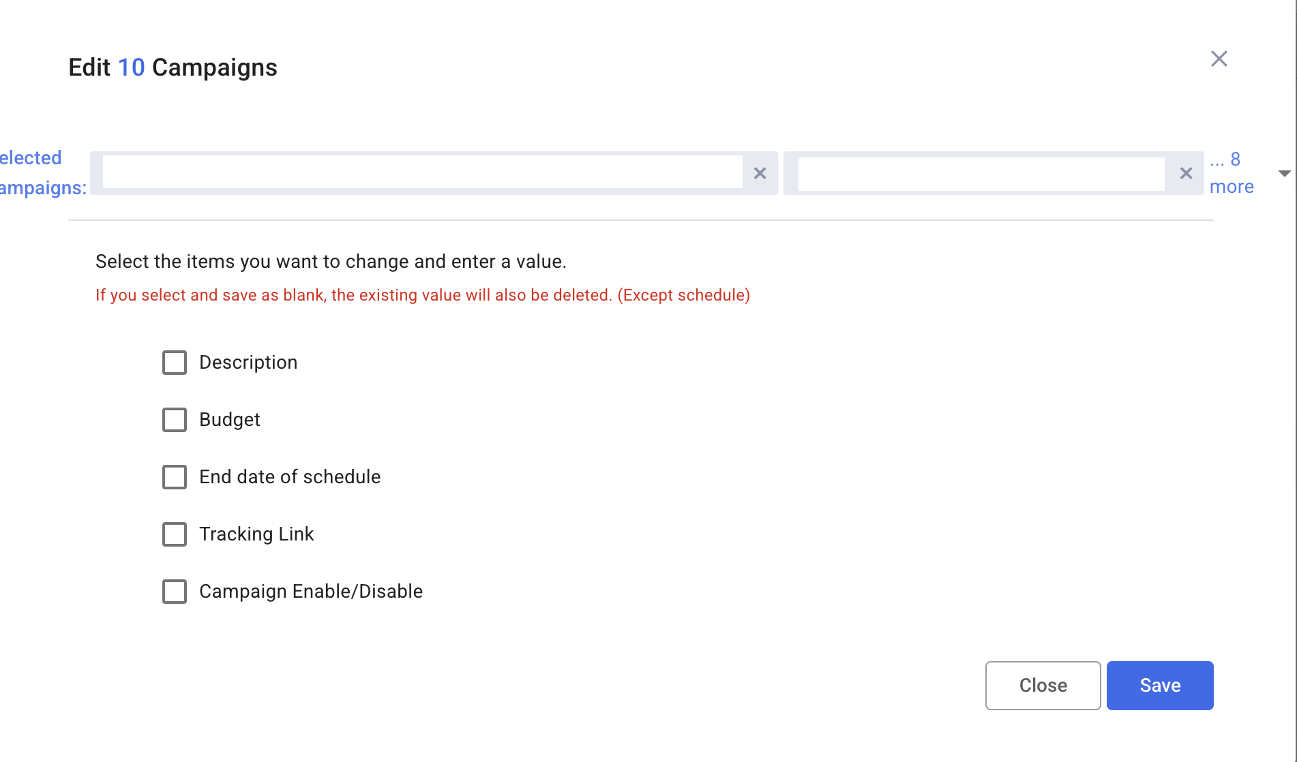The height and width of the screenshot is (762, 1297).
Task: Dismiss the Edit Campaigns dialog via the X
Action: point(1219,59)
